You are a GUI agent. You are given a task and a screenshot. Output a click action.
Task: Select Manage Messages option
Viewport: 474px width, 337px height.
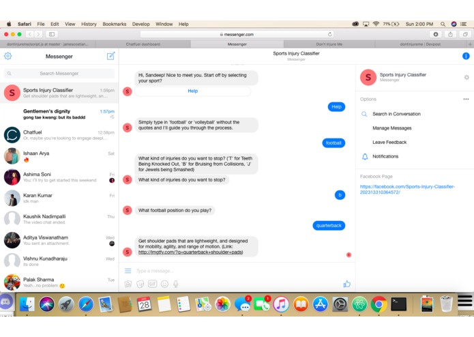(391, 128)
